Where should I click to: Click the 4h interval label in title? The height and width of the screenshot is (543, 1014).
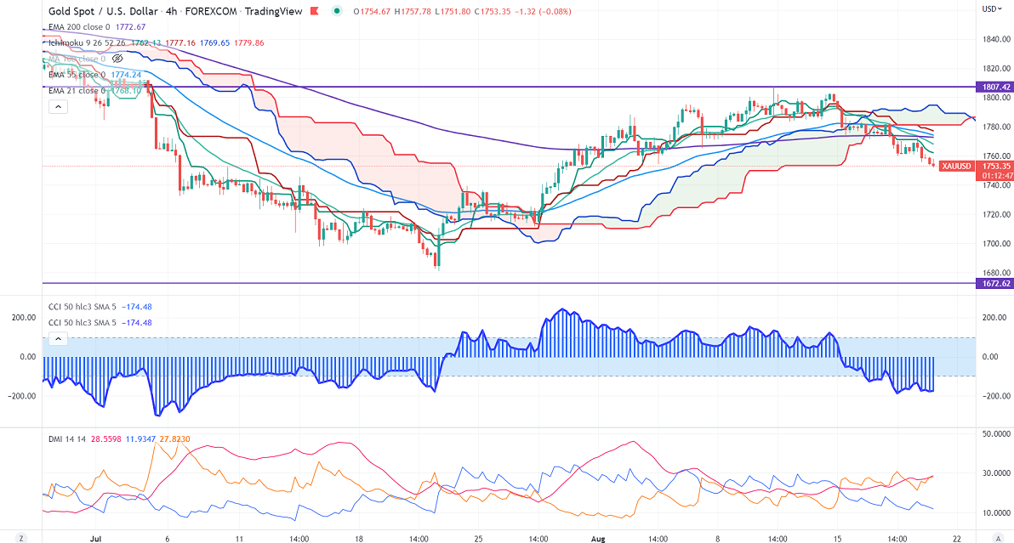pyautogui.click(x=171, y=11)
